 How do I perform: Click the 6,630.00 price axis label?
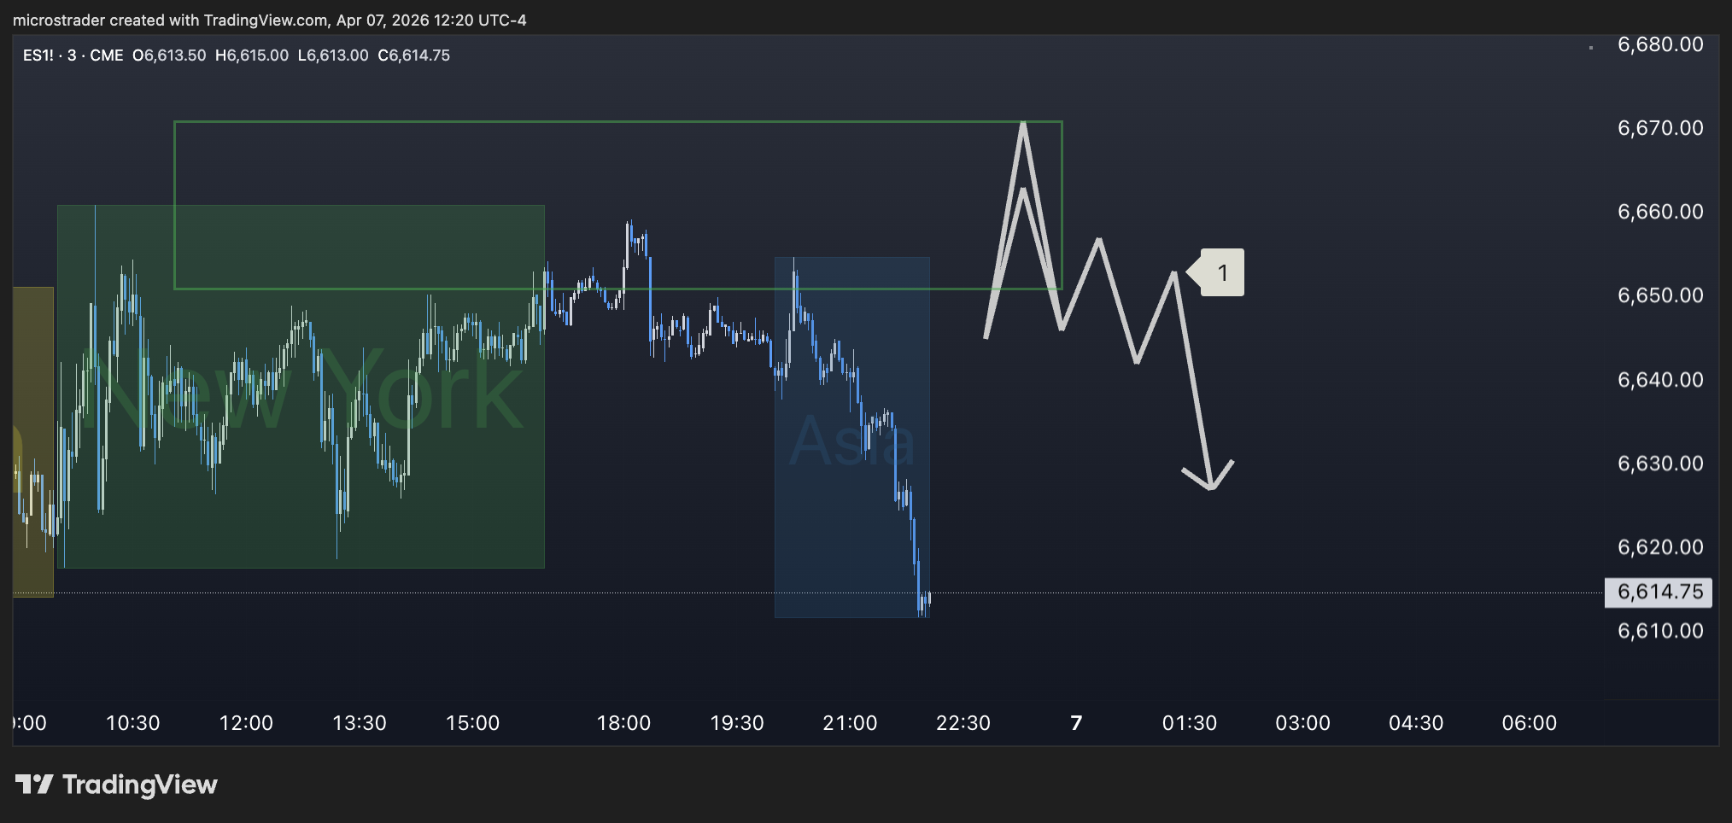[1660, 464]
